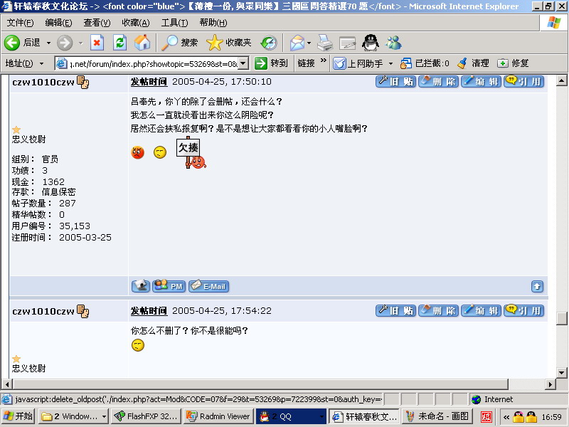Open address bar URL dropdown
569x427 pixels.
(x=243, y=63)
